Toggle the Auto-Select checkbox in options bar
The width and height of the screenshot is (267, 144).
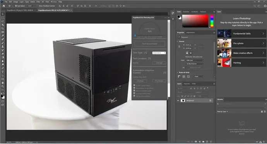[x=16, y=6]
